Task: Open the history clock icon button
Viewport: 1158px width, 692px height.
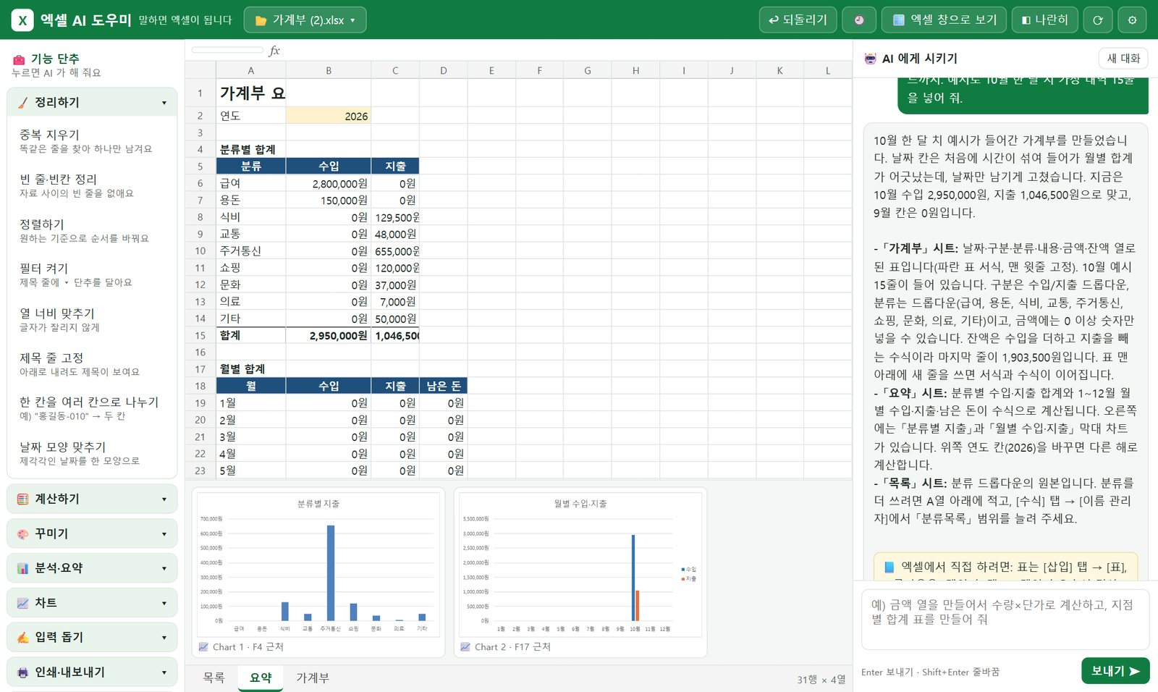Action: click(x=859, y=20)
